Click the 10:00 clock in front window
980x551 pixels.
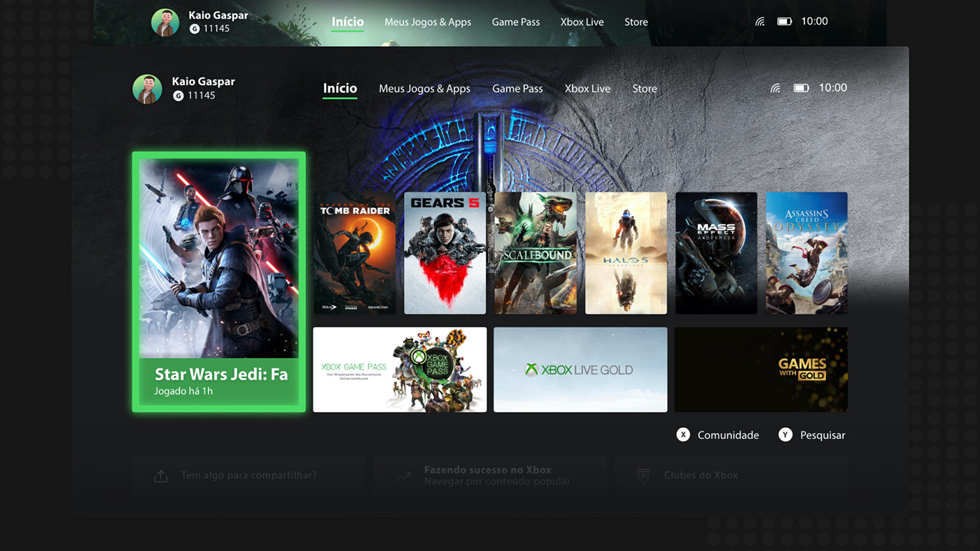(833, 88)
